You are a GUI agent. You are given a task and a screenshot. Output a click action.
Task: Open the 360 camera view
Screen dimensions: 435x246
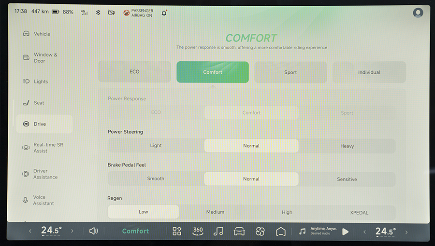(198, 231)
